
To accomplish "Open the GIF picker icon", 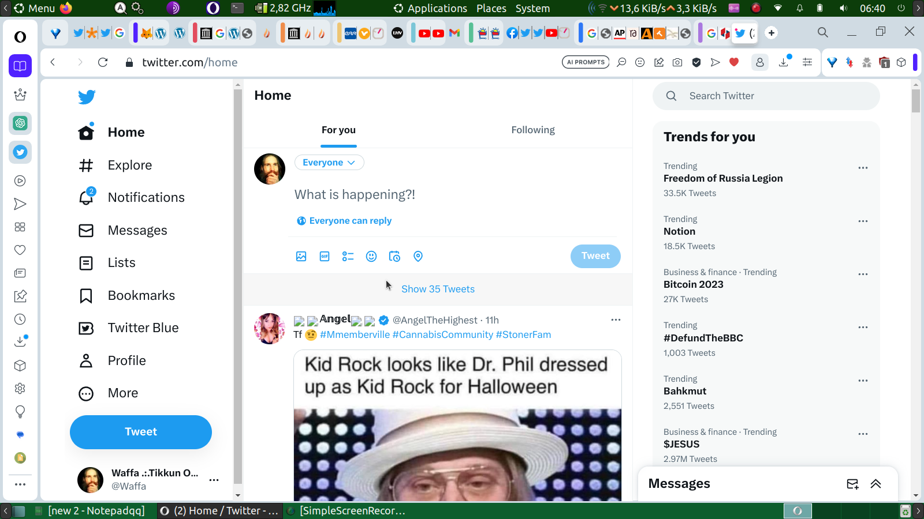I will pos(325,257).
